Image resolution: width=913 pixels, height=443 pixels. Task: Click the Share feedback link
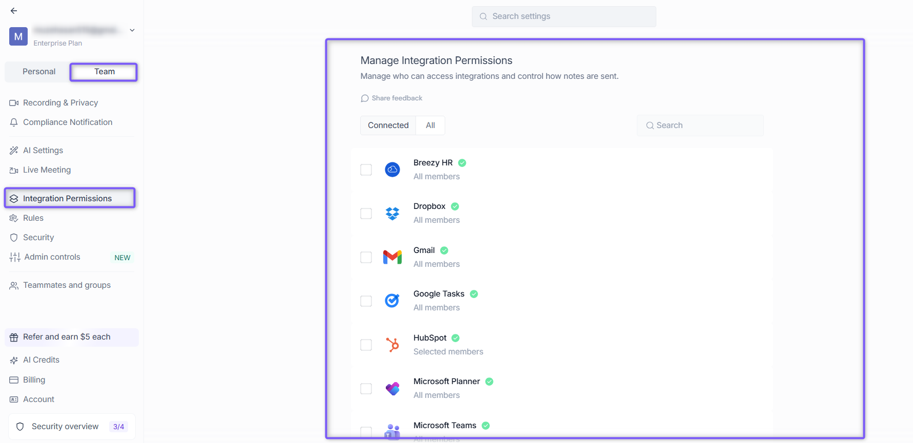[x=391, y=98]
